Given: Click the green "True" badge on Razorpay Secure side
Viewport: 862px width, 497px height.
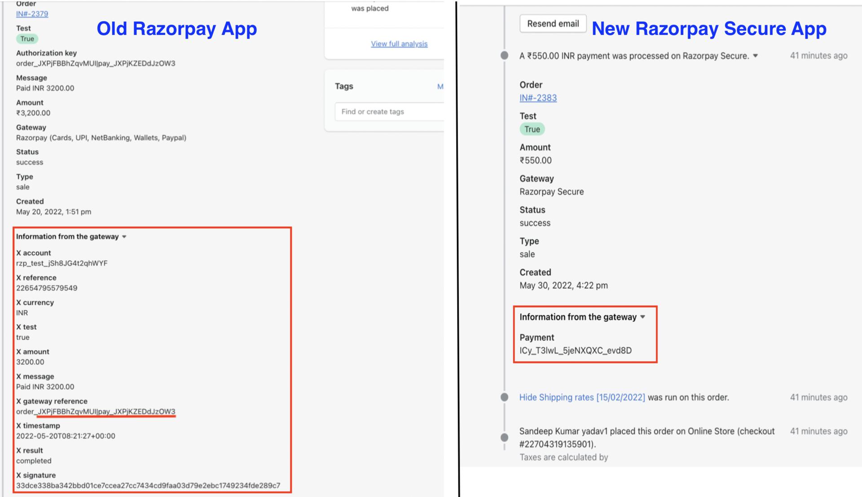Looking at the screenshot, I should point(532,129).
